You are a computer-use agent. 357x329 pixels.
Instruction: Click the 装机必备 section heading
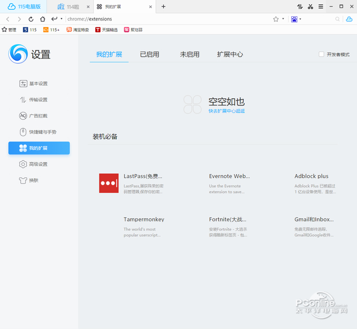tap(105, 136)
